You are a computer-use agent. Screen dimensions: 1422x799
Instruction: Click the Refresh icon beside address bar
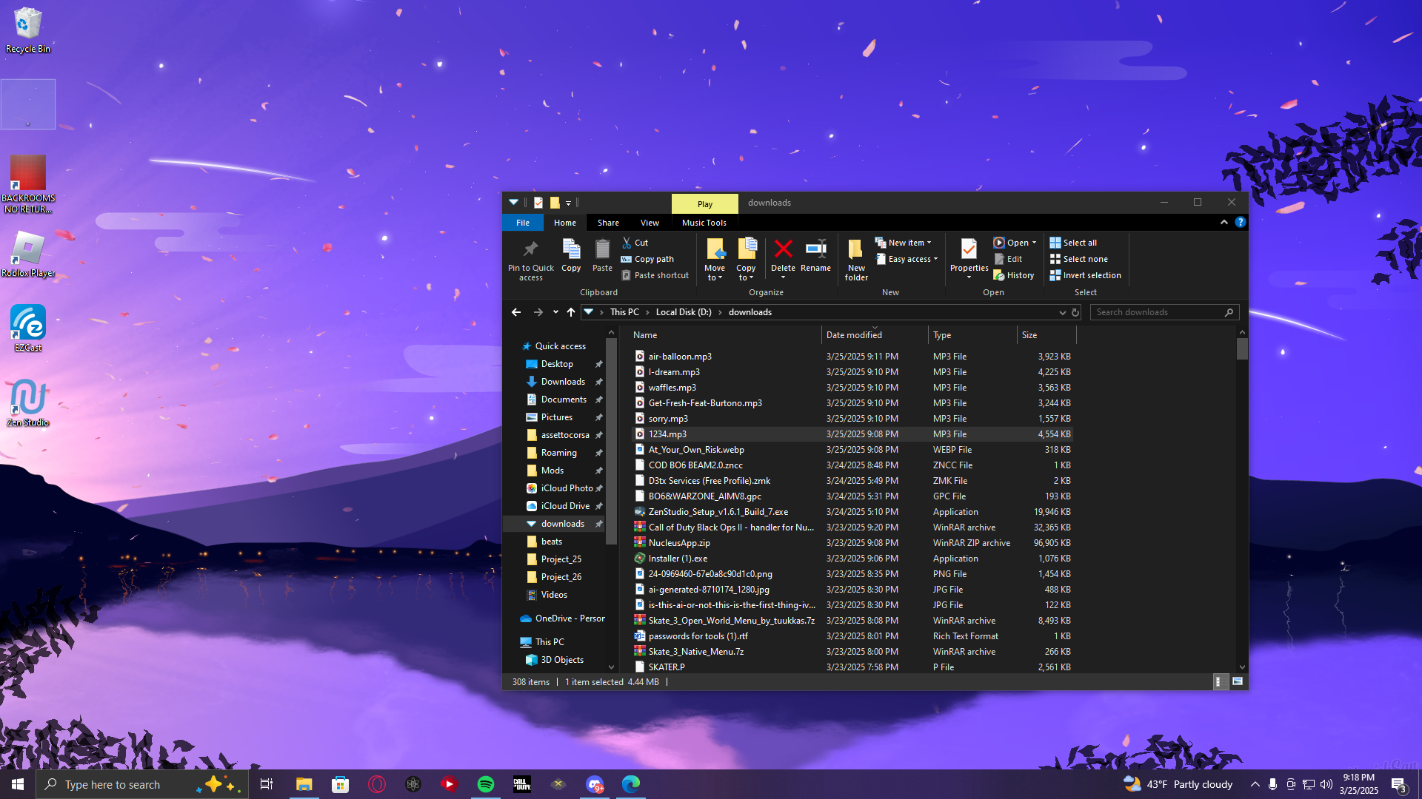(1075, 312)
